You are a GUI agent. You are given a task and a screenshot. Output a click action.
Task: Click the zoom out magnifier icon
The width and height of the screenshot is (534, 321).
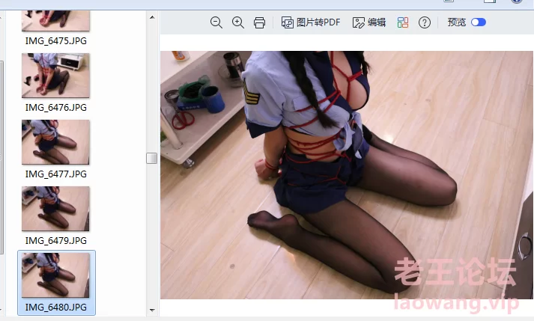click(x=216, y=22)
